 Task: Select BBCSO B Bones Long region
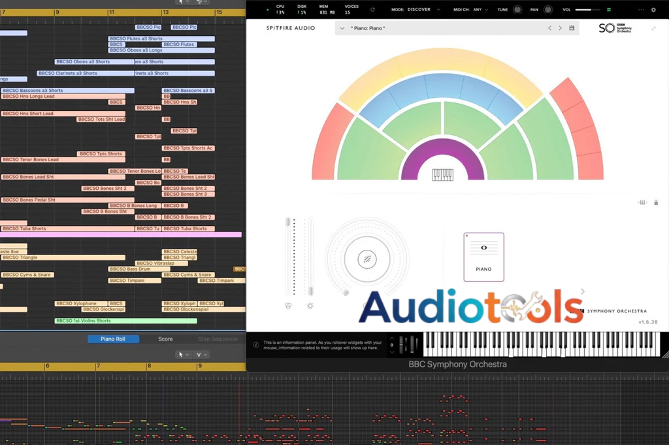coord(135,206)
